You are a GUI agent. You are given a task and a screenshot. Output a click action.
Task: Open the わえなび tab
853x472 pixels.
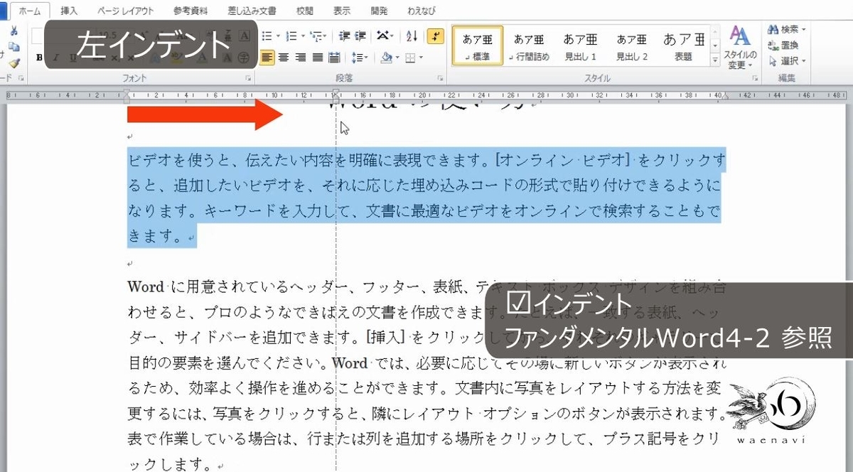click(422, 11)
